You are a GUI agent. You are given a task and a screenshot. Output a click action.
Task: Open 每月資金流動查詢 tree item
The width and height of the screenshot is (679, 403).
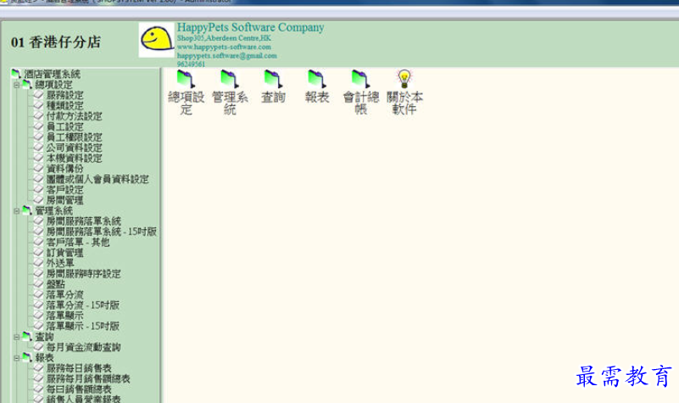pyautogui.click(x=83, y=347)
